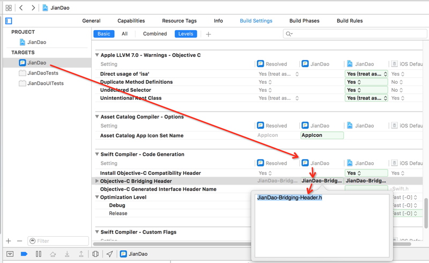Image resolution: width=429 pixels, height=263 pixels.
Task: Click JianDao-Bridging-Header.h text in popup editor
Action: (290, 198)
